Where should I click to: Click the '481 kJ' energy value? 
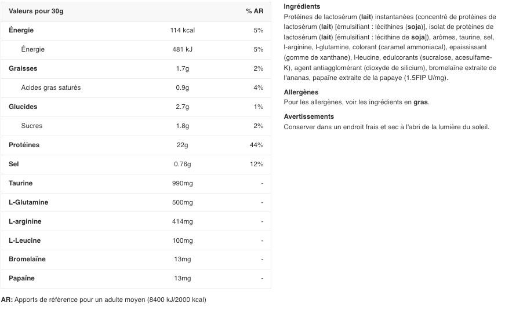[183, 49]
